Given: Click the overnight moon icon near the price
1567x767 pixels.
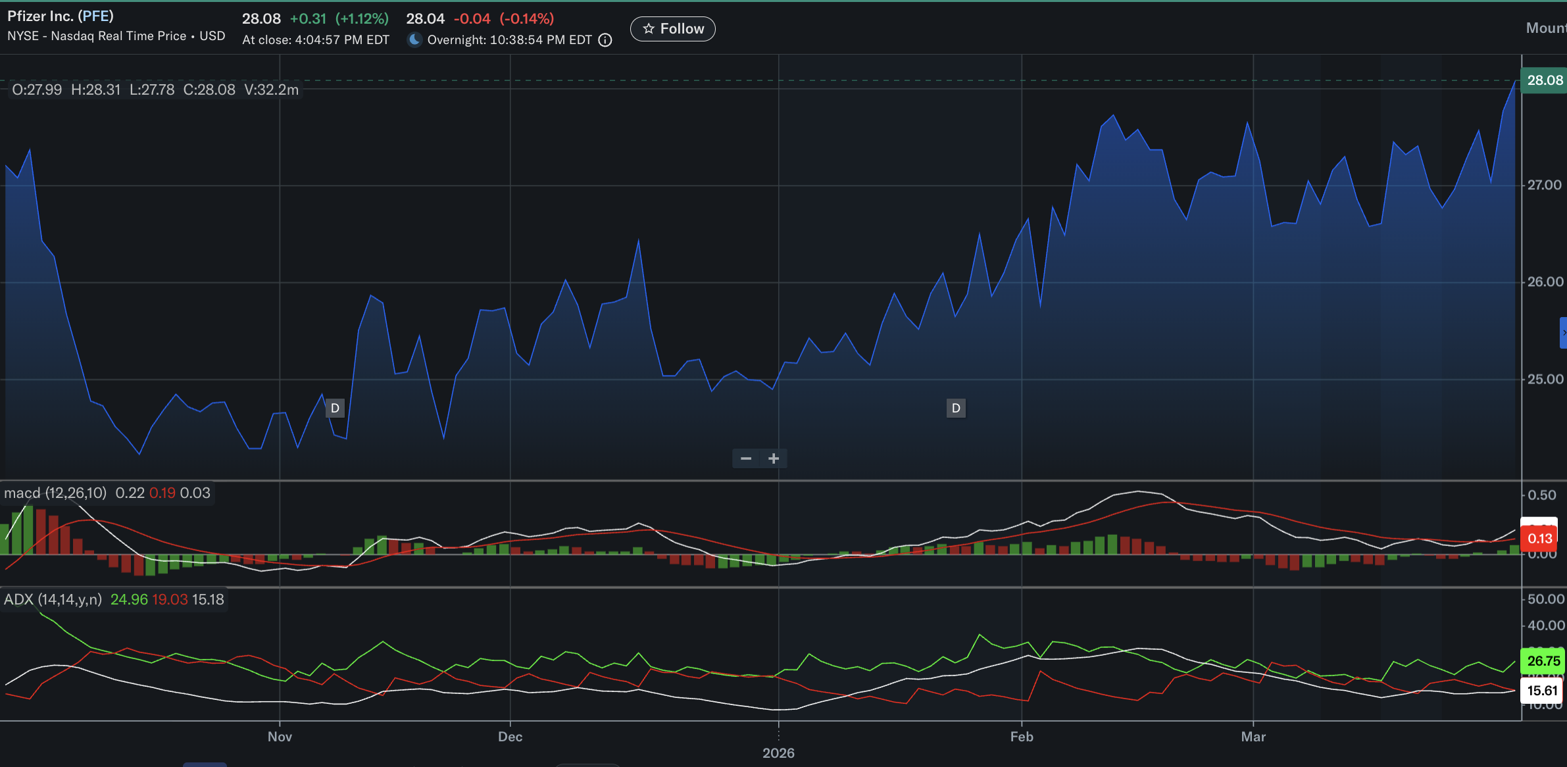Looking at the screenshot, I should click(x=415, y=39).
